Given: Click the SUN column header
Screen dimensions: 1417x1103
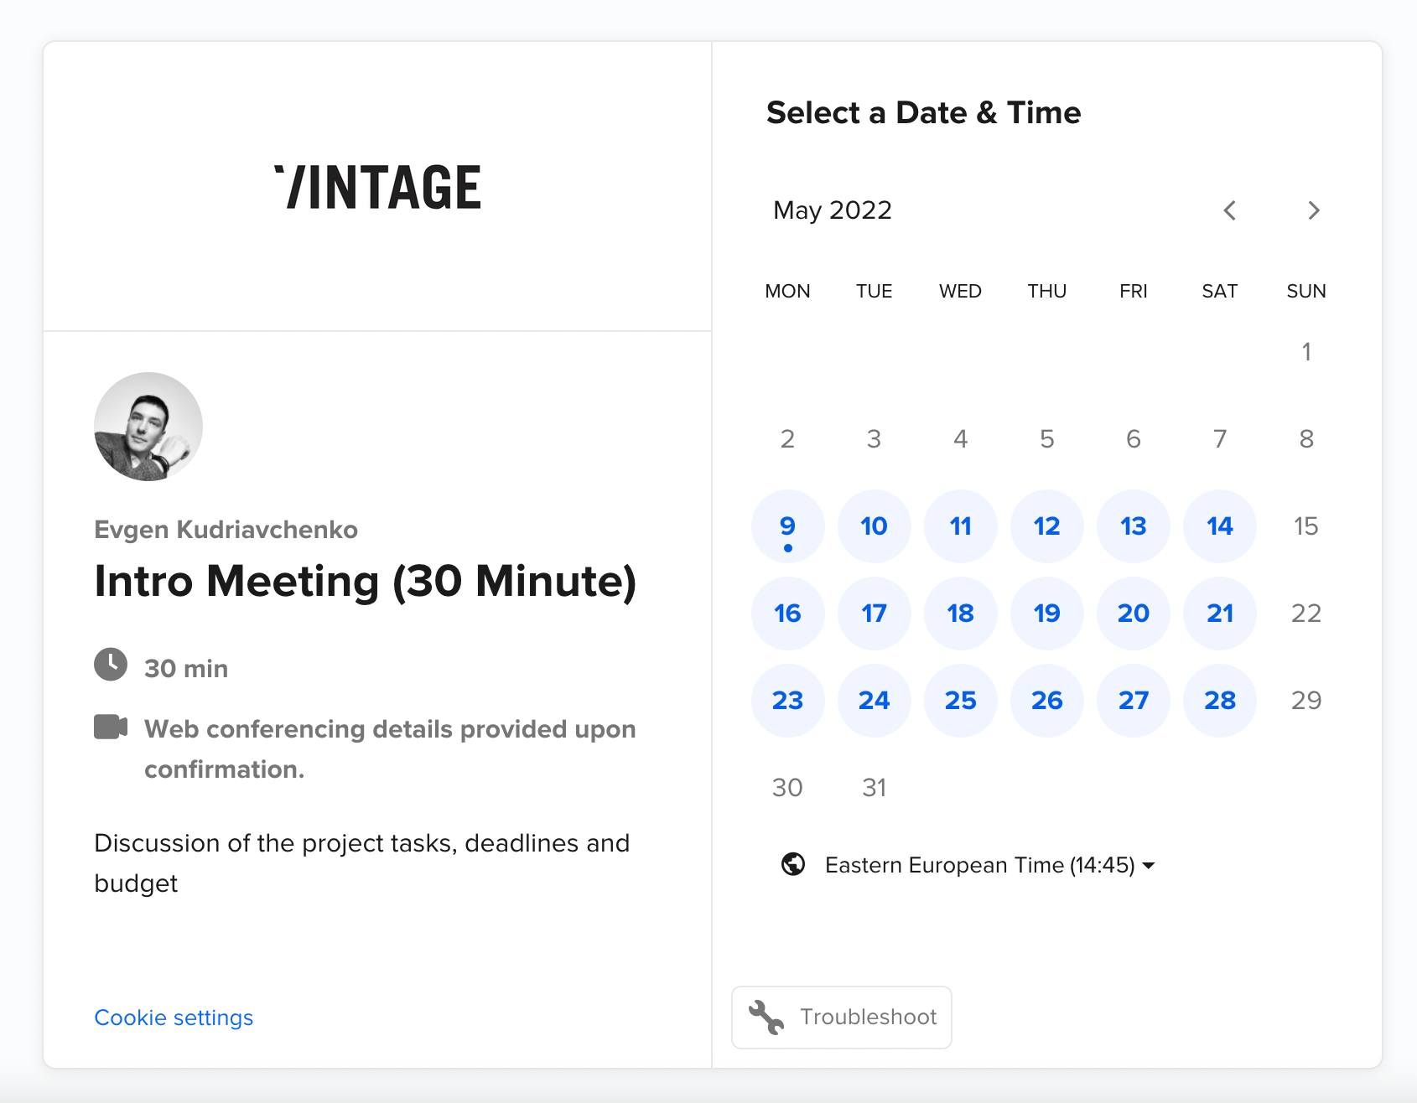Looking at the screenshot, I should (1305, 292).
